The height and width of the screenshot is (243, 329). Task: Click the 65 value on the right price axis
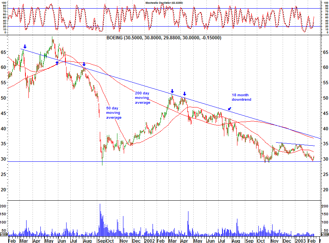(x=325, y=52)
